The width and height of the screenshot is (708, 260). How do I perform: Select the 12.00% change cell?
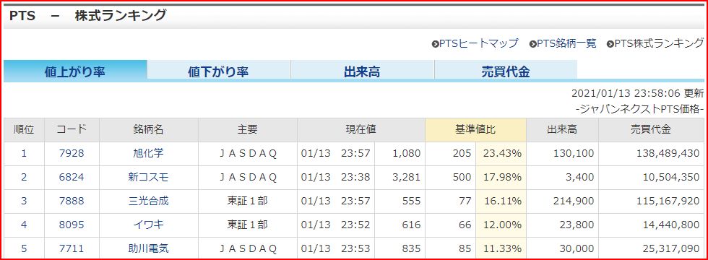(502, 225)
